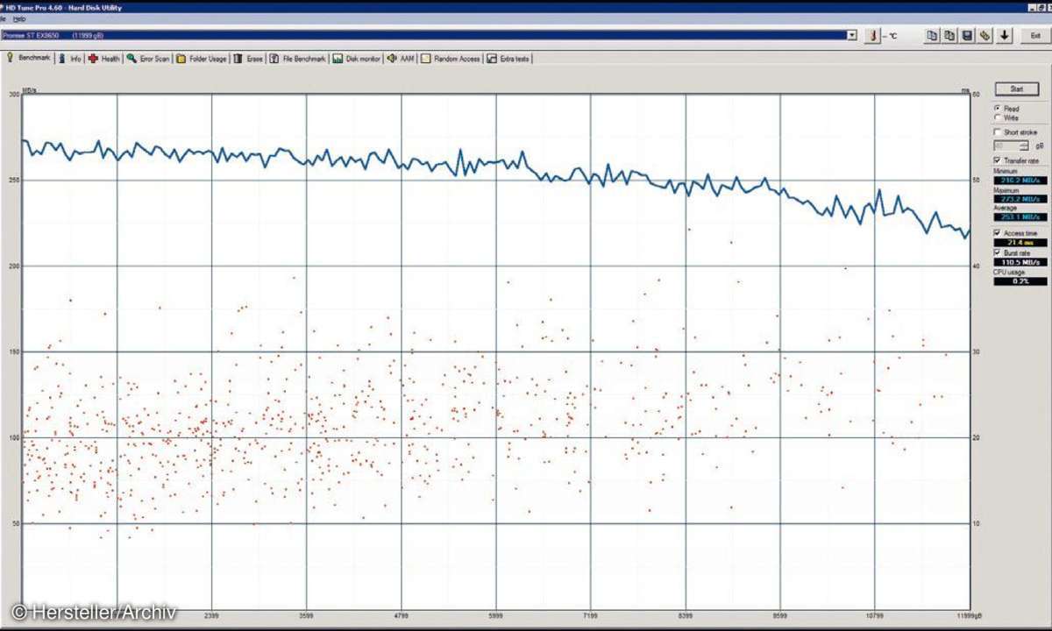Click the Maximum transfer rate value
The width and height of the screenshot is (1052, 631).
pyautogui.click(x=1020, y=198)
